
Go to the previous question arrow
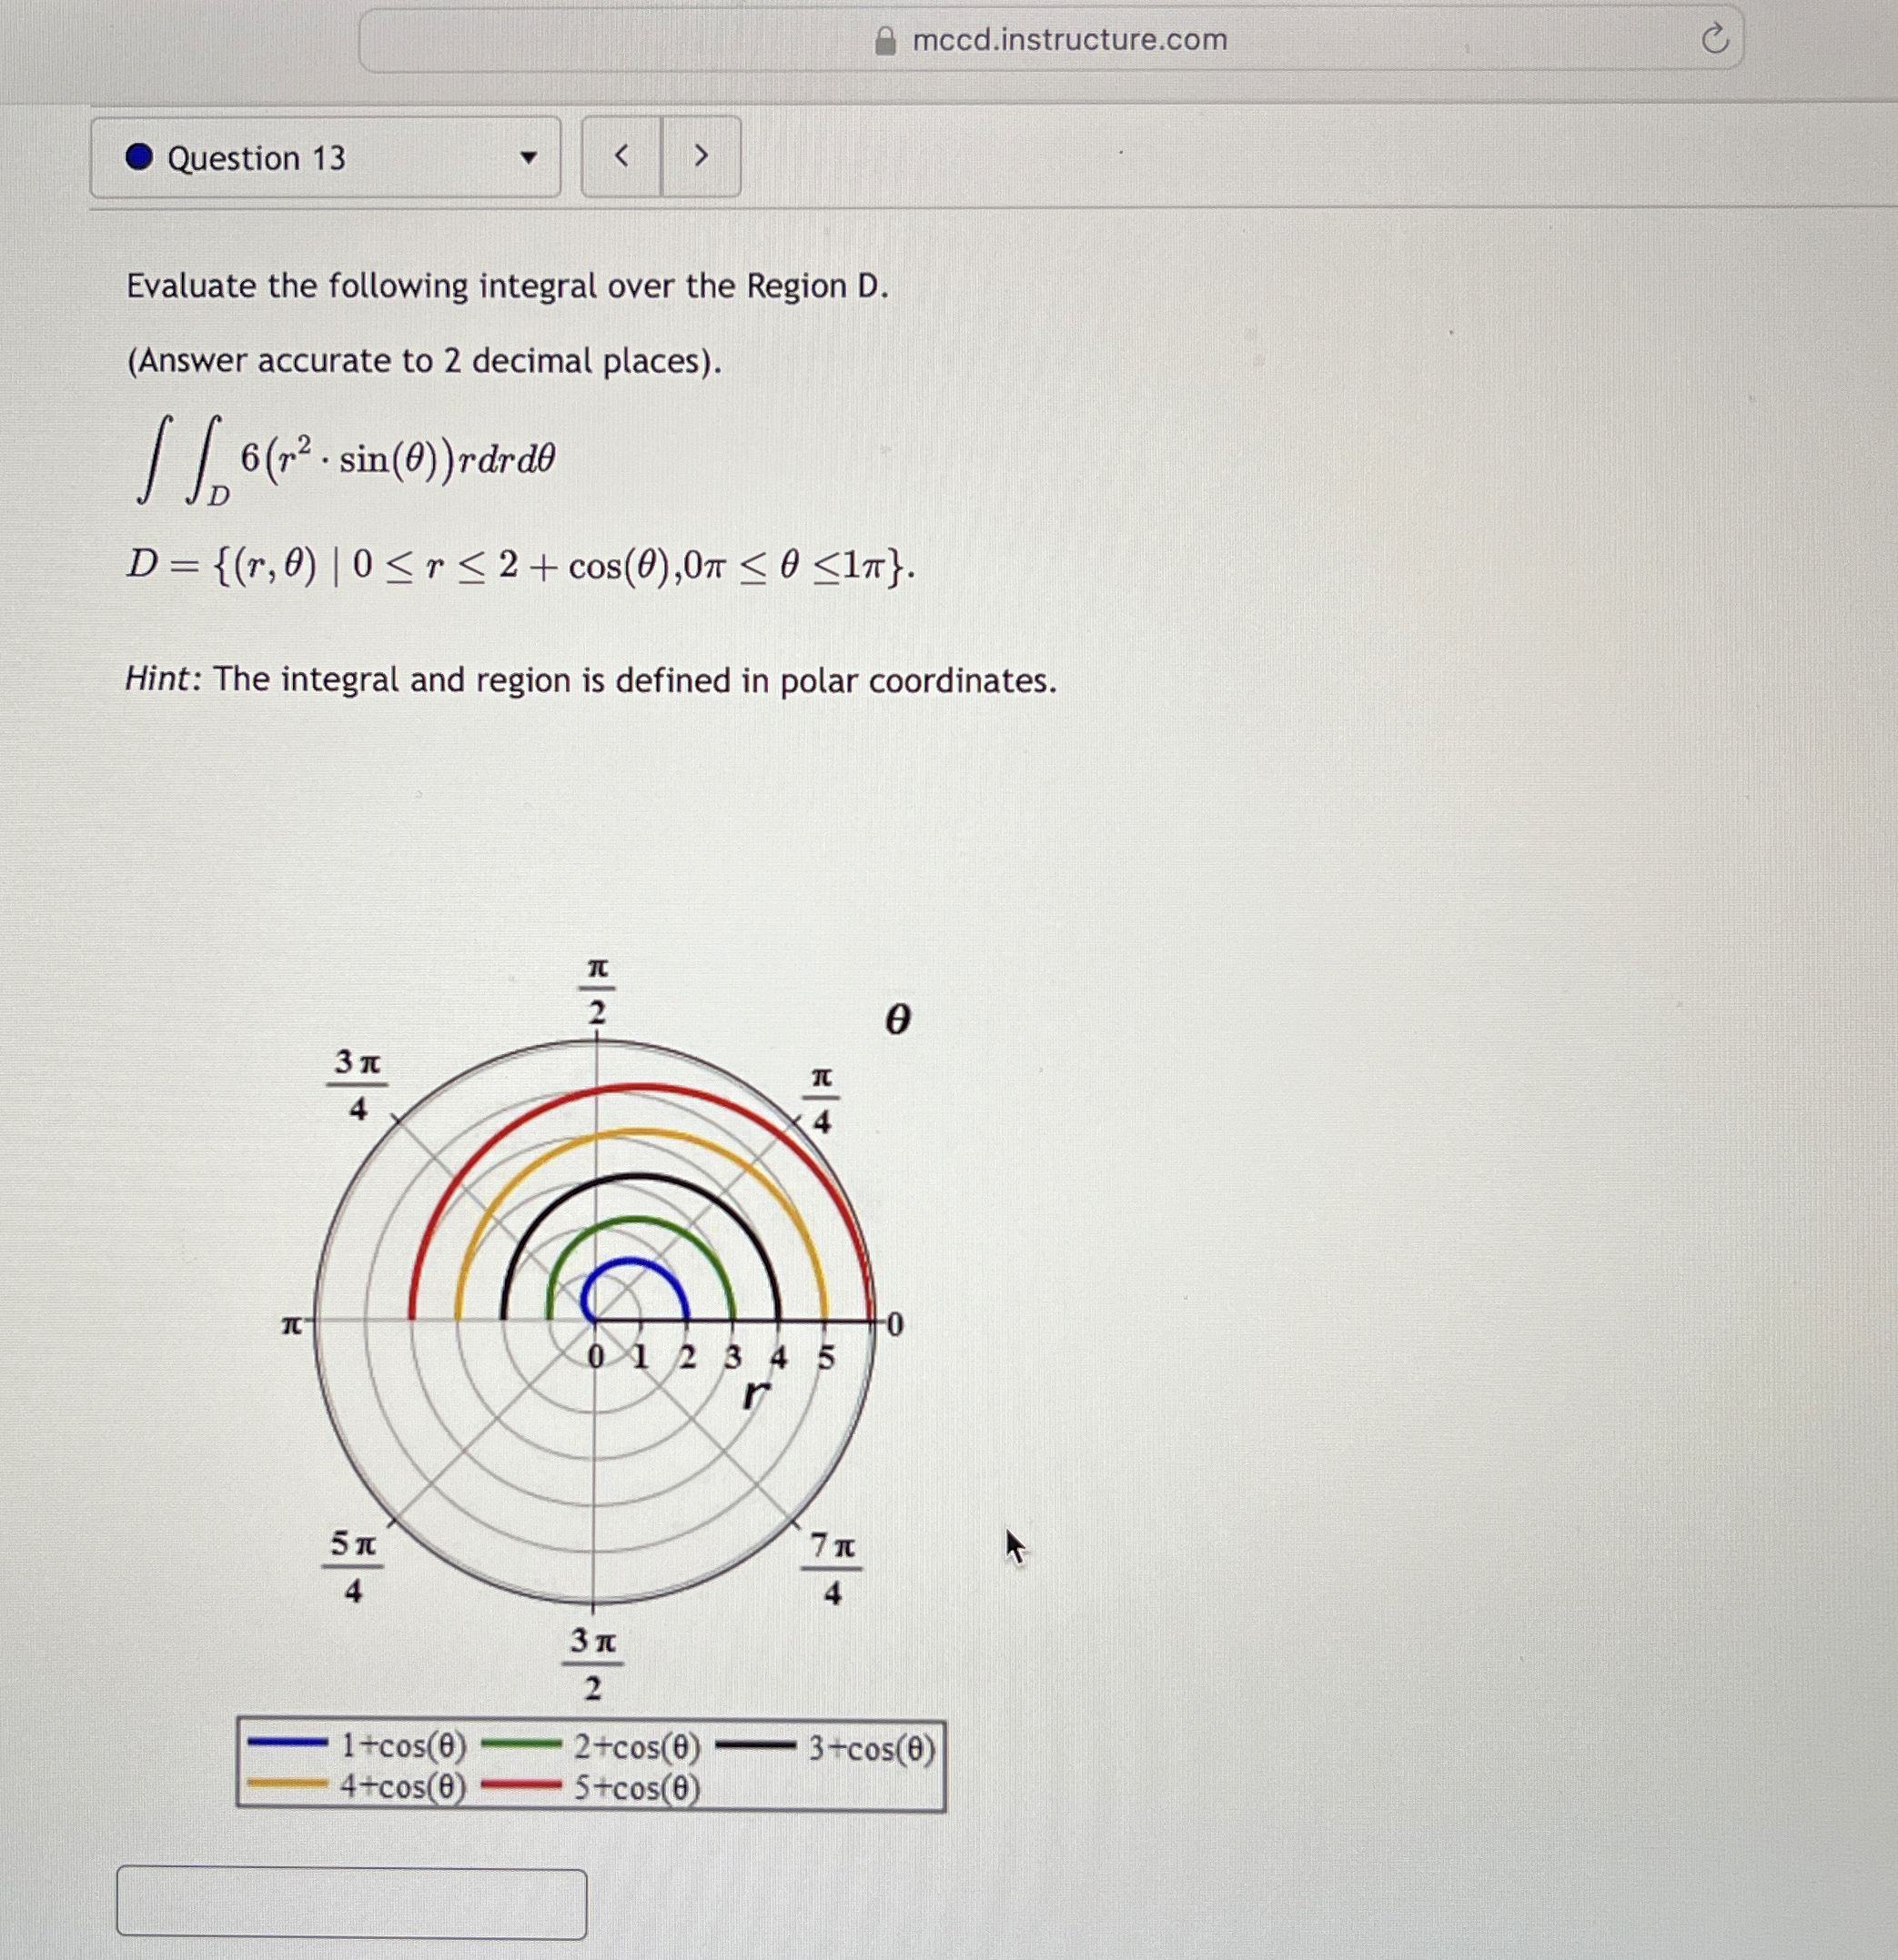[x=621, y=156]
